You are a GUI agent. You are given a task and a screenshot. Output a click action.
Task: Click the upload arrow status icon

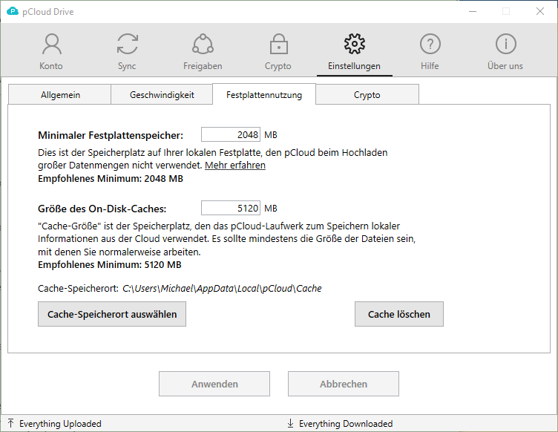click(x=10, y=423)
